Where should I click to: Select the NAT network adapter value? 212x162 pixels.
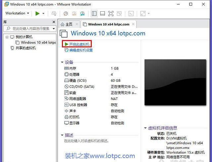point(114,99)
